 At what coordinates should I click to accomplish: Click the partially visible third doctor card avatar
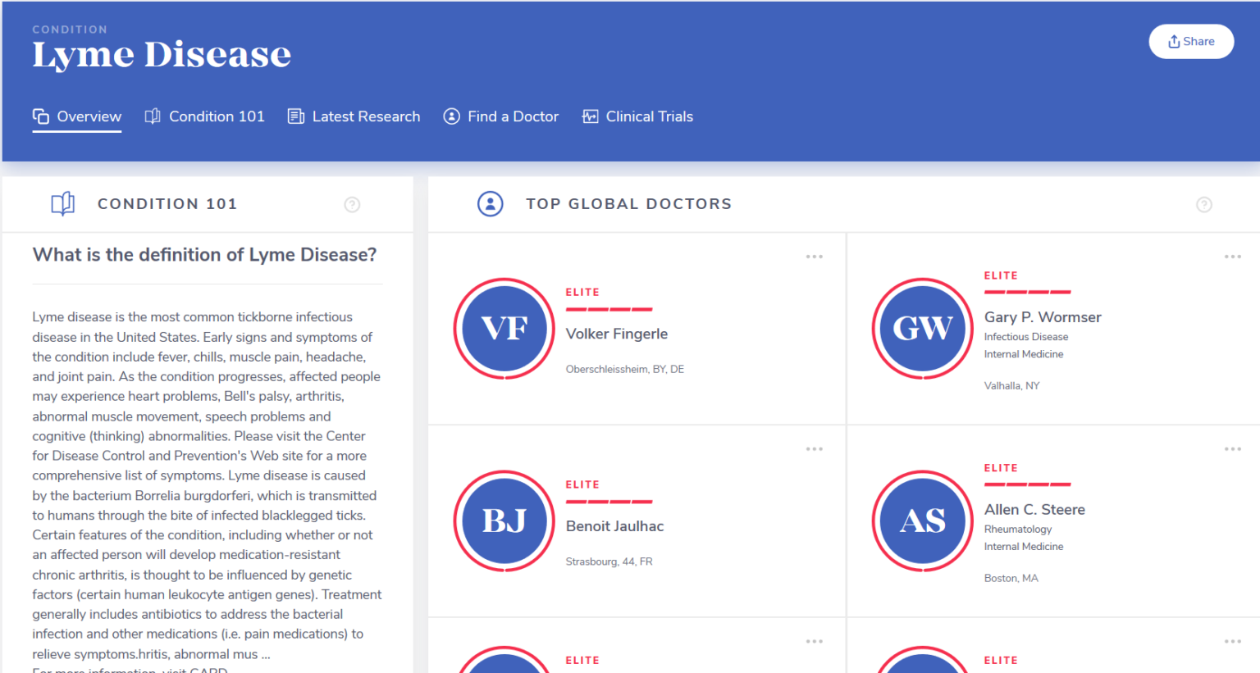click(504, 664)
